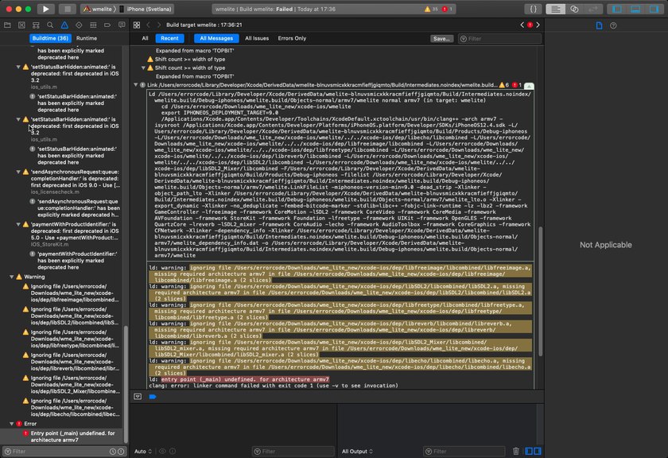Collapse the Link wmelite build step
Screen dimensions: 668x458
[136, 85]
